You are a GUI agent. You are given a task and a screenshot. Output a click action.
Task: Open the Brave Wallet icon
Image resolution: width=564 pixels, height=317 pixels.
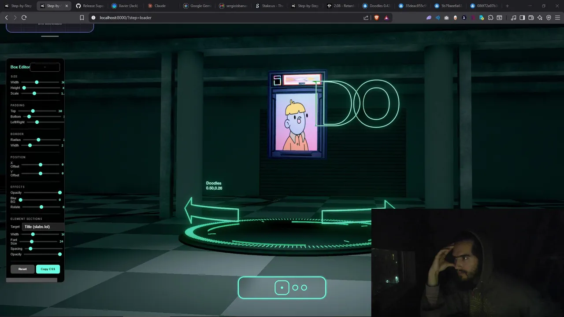click(531, 18)
